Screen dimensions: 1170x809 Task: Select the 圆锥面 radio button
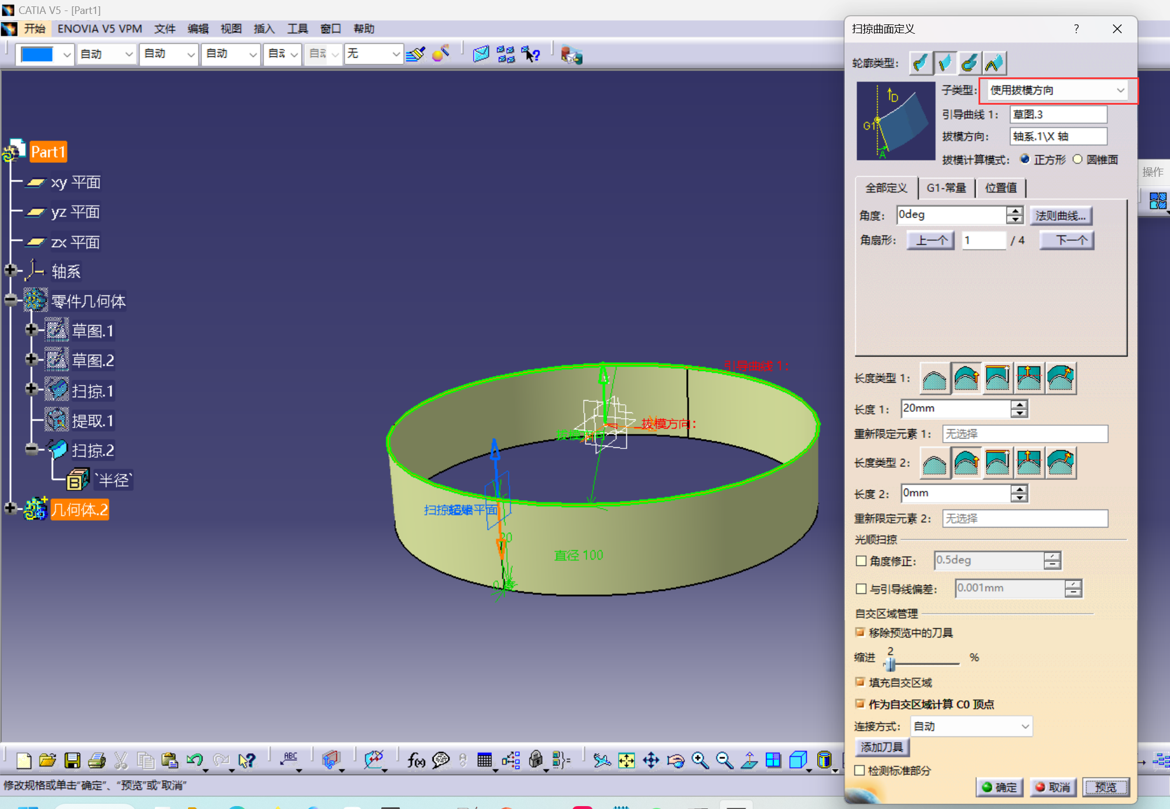pos(1077,159)
